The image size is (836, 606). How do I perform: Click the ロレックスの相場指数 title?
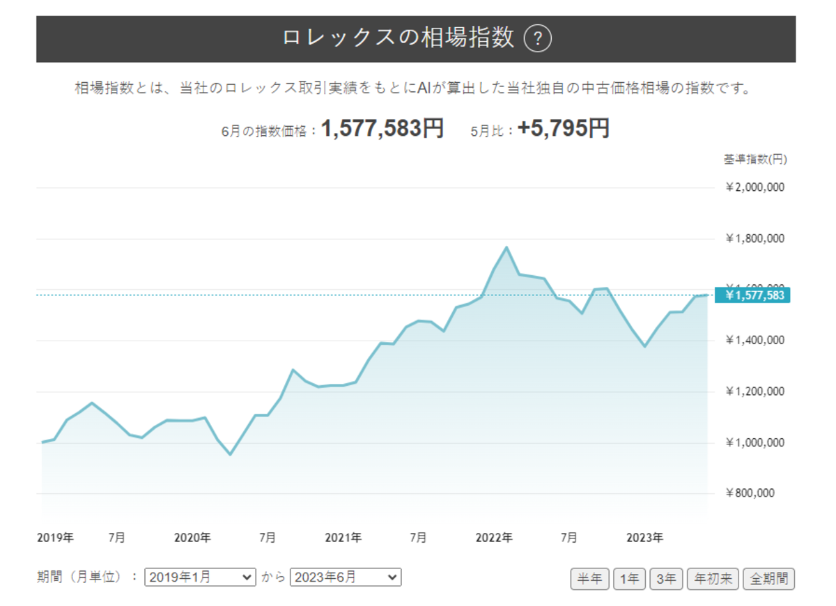tap(398, 38)
